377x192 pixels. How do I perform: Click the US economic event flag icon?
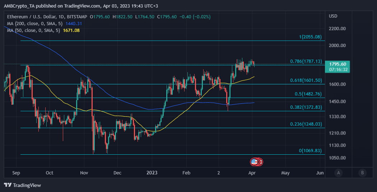(255, 162)
